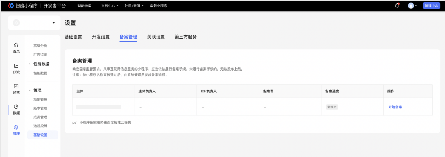Screen dimensions: 445x157
Task: Open 车载小程序 in top navigation
Action: pyautogui.click(x=158, y=6)
